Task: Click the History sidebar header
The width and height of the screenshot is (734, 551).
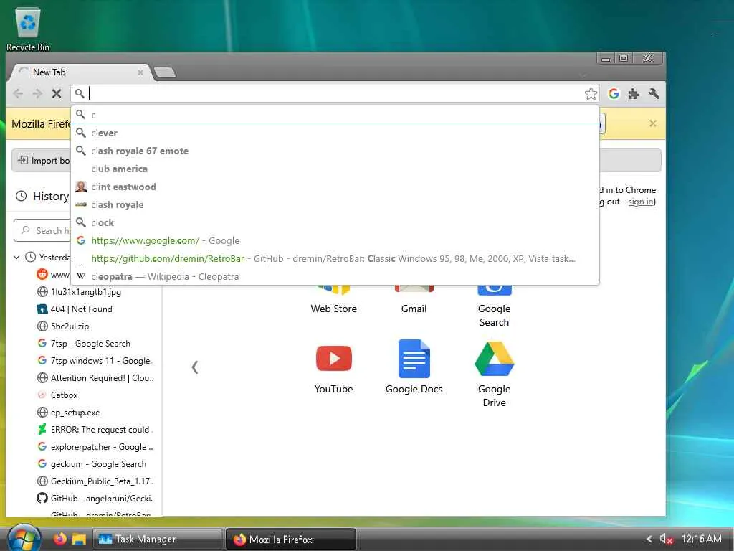Action: 42,197
